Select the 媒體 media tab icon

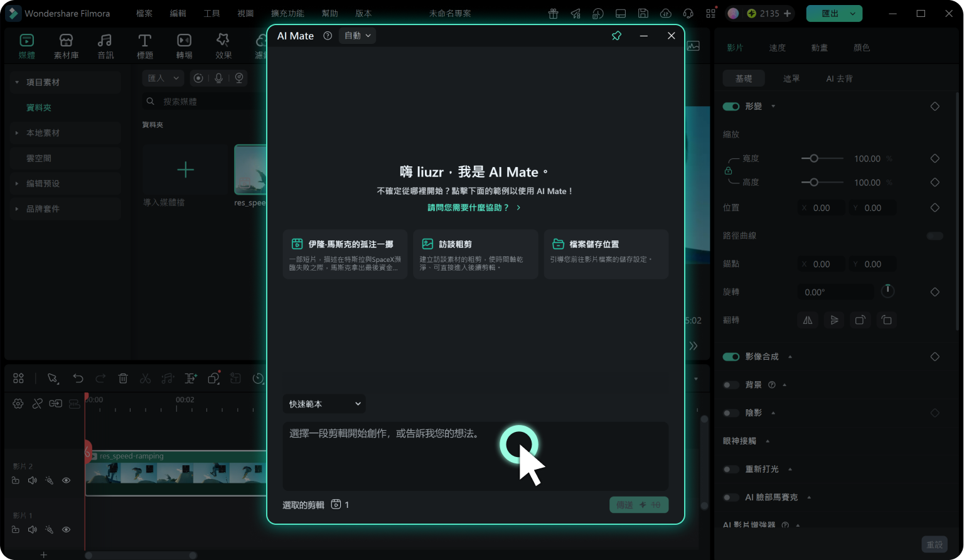click(27, 40)
